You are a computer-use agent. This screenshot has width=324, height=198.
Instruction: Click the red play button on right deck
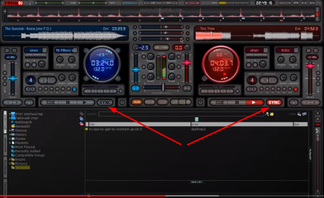coord(254,102)
